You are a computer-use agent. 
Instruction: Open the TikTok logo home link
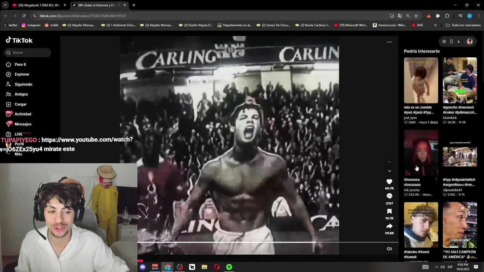(x=19, y=40)
